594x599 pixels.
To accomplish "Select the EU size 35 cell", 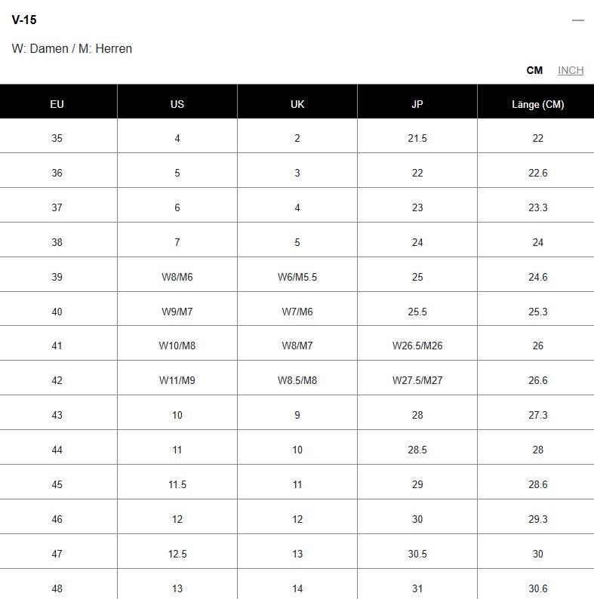I will 57,138.
